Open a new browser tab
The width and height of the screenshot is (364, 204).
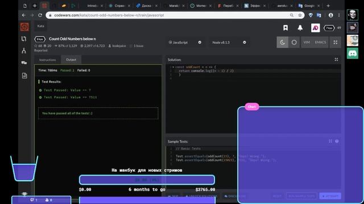coord(328,6)
